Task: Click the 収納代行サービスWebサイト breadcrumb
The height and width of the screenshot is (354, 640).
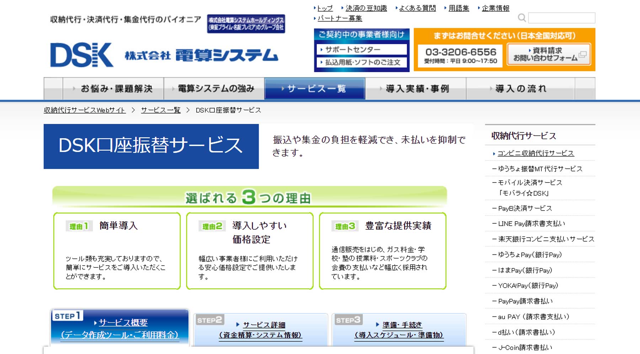Action: pyautogui.click(x=84, y=110)
